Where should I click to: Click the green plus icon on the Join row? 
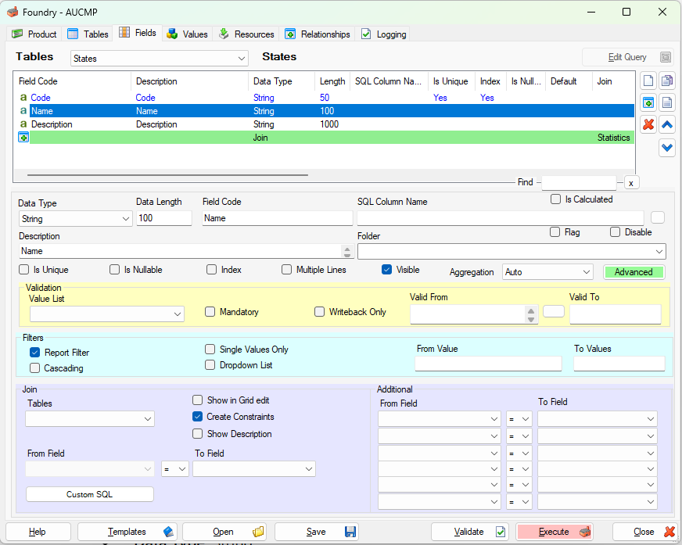click(x=23, y=138)
